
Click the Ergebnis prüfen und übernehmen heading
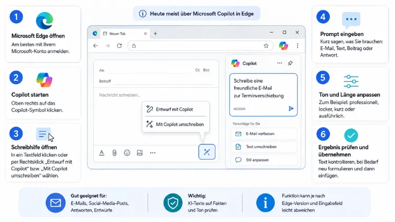343,151
